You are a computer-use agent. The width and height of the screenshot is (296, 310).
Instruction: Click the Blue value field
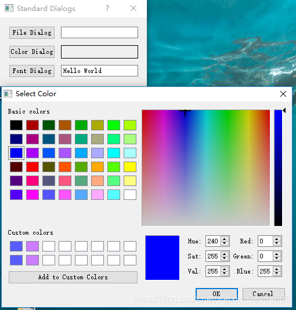(x=265, y=271)
